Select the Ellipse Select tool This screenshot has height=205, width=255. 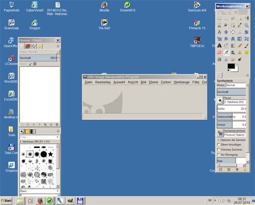coord(226,18)
